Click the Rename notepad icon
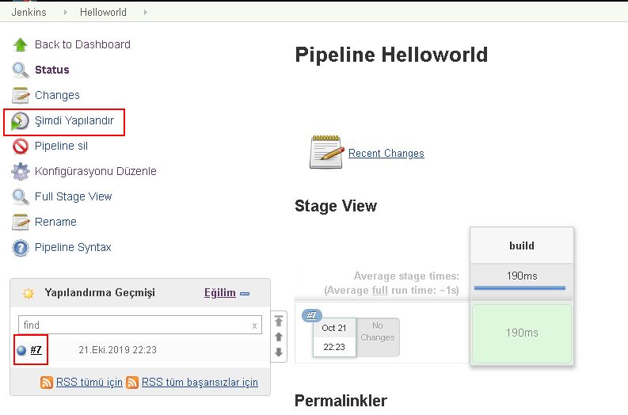Screen dimensions: 628x415 (21, 223)
